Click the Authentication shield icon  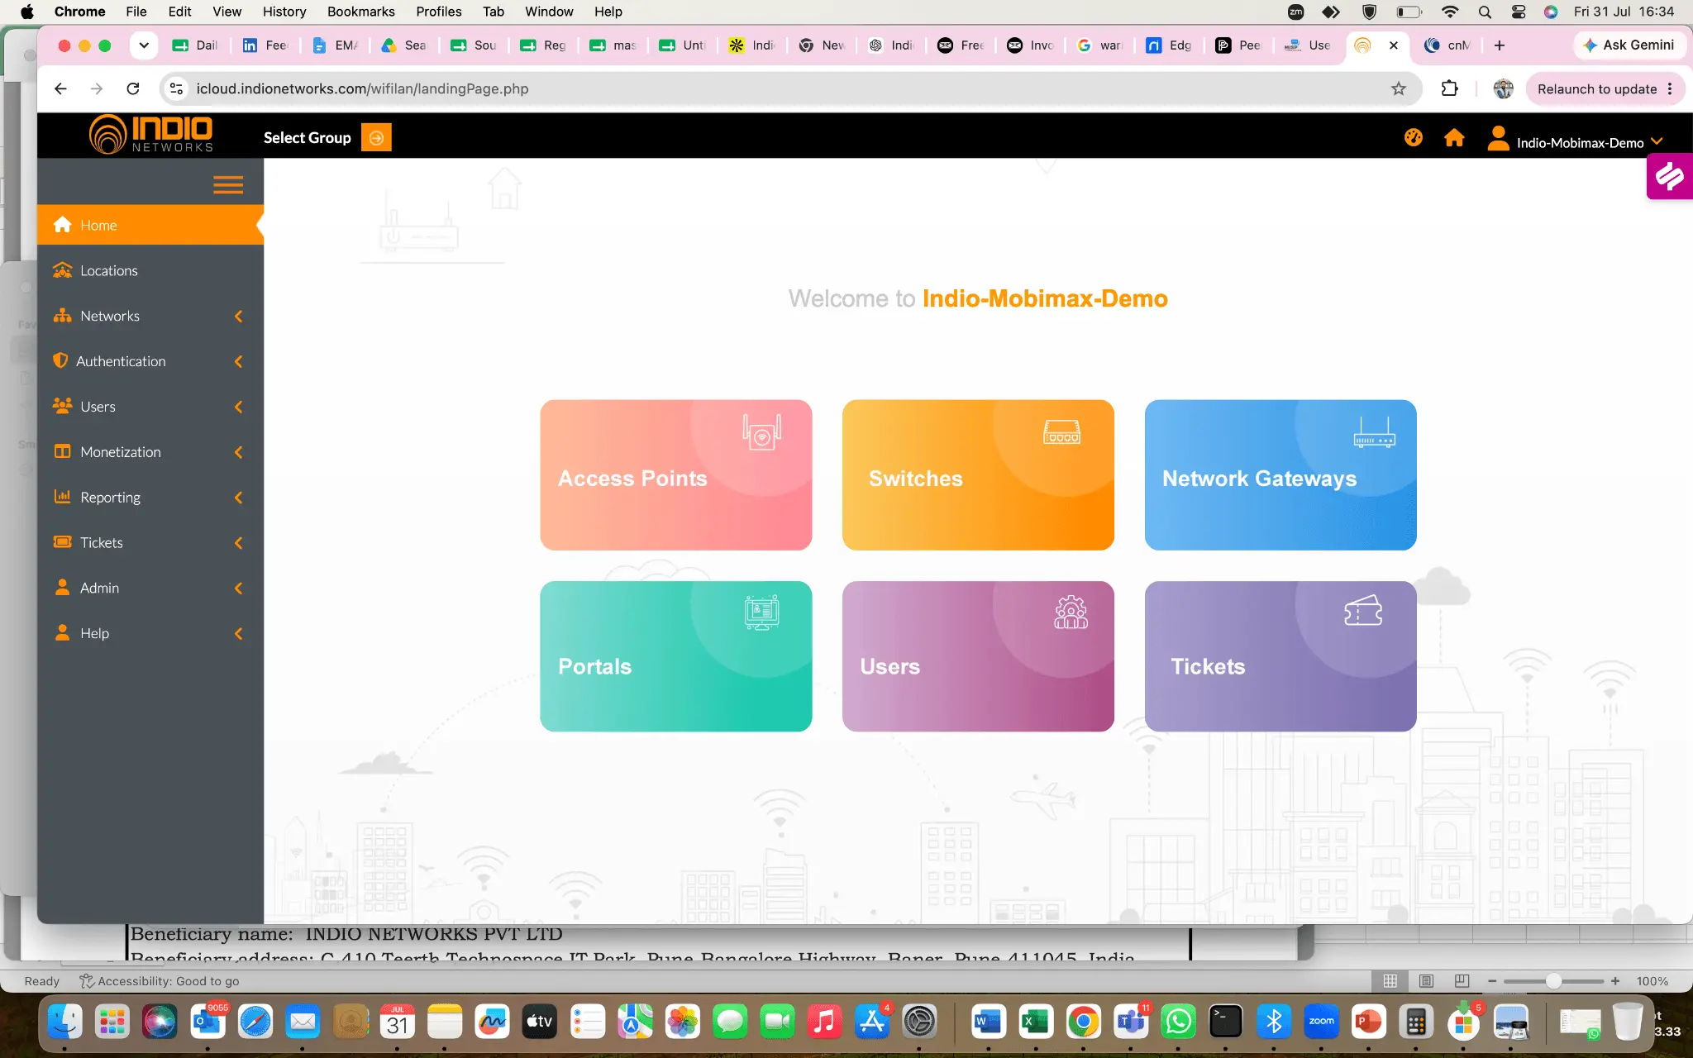[60, 360]
